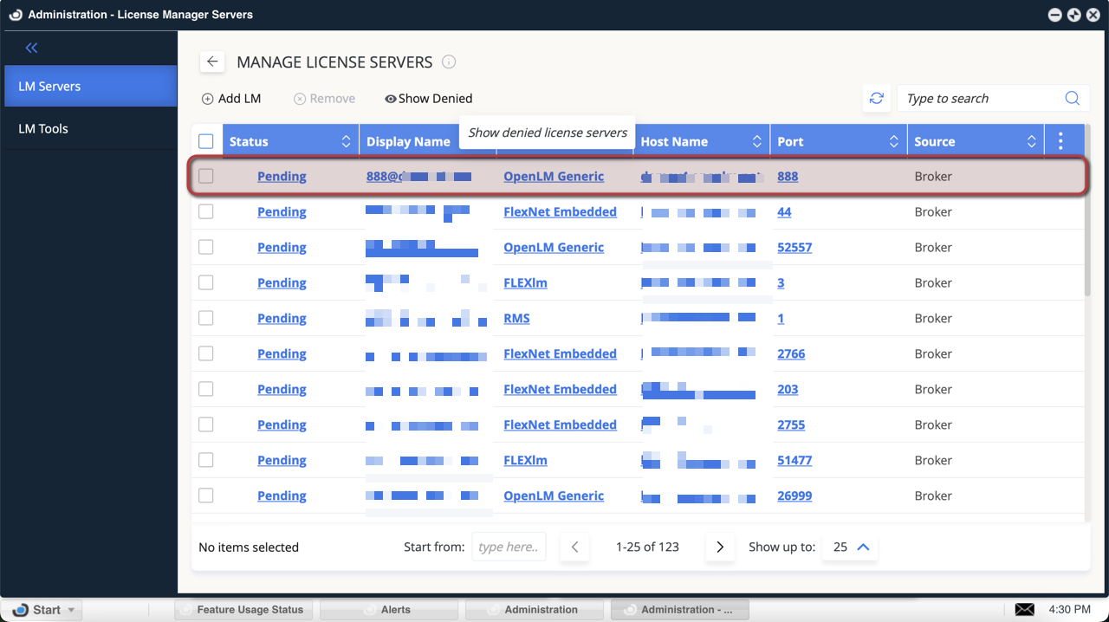Toggle Show Denied license servers
Viewport: 1109px width, 622px height.
(x=429, y=99)
